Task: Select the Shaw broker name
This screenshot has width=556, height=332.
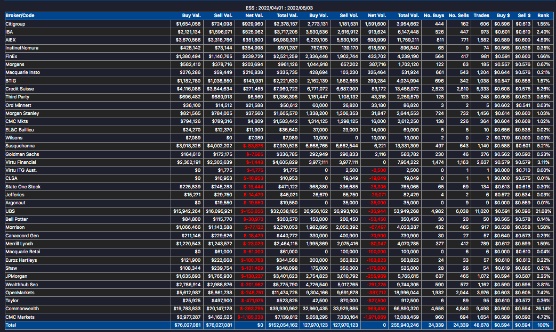Action: tap(11, 268)
